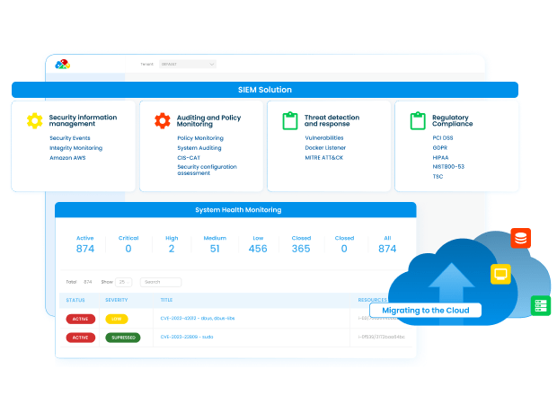This screenshot has width=557, height=404.
Task: Click the green server icon beside cloud
Action: tap(540, 305)
